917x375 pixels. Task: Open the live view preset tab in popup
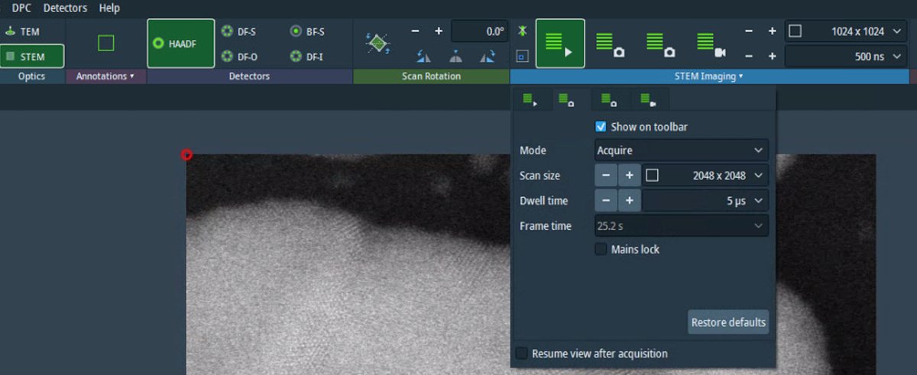pyautogui.click(x=531, y=100)
